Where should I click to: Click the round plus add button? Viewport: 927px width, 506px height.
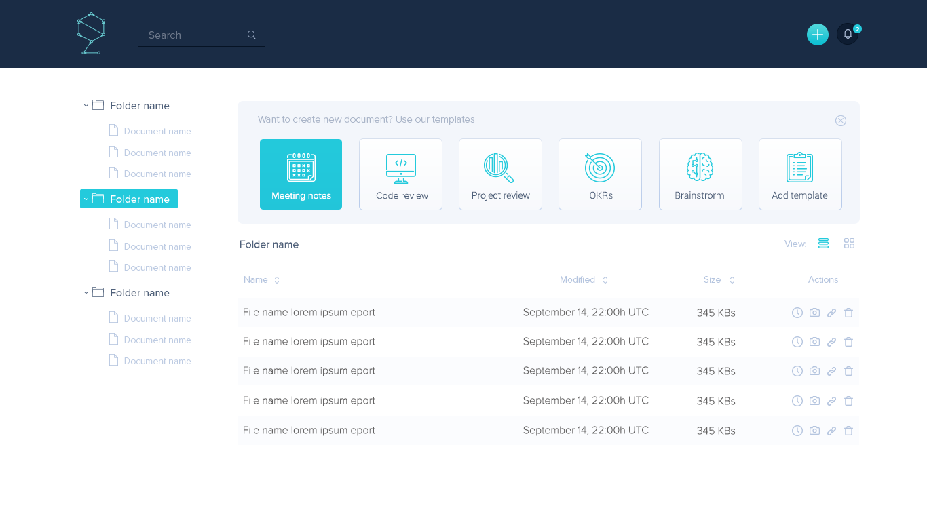pyautogui.click(x=818, y=35)
